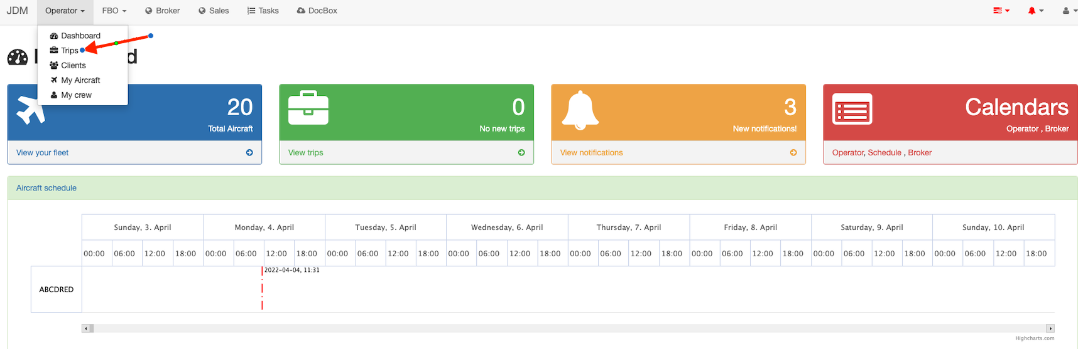Click the large bell icon on notifications card

[580, 110]
